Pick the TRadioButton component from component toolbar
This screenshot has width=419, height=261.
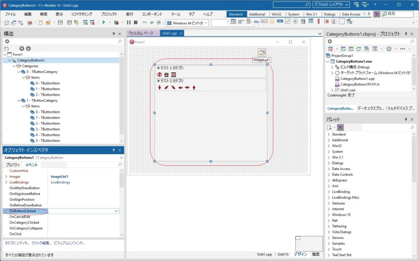(x=295, y=21)
